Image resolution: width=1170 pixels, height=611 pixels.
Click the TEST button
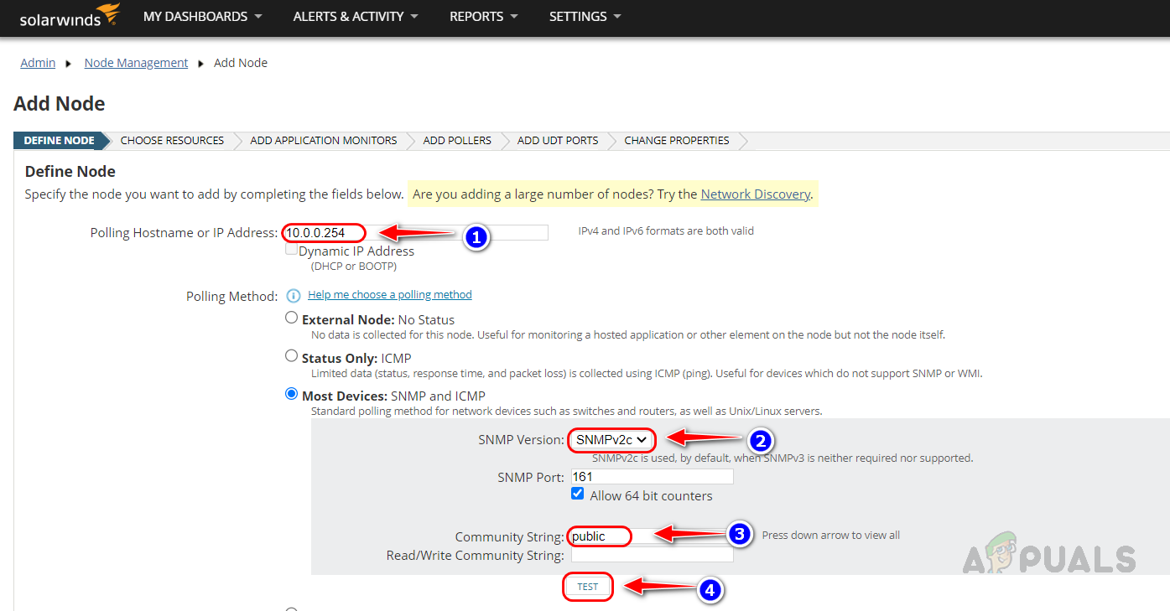pos(587,587)
